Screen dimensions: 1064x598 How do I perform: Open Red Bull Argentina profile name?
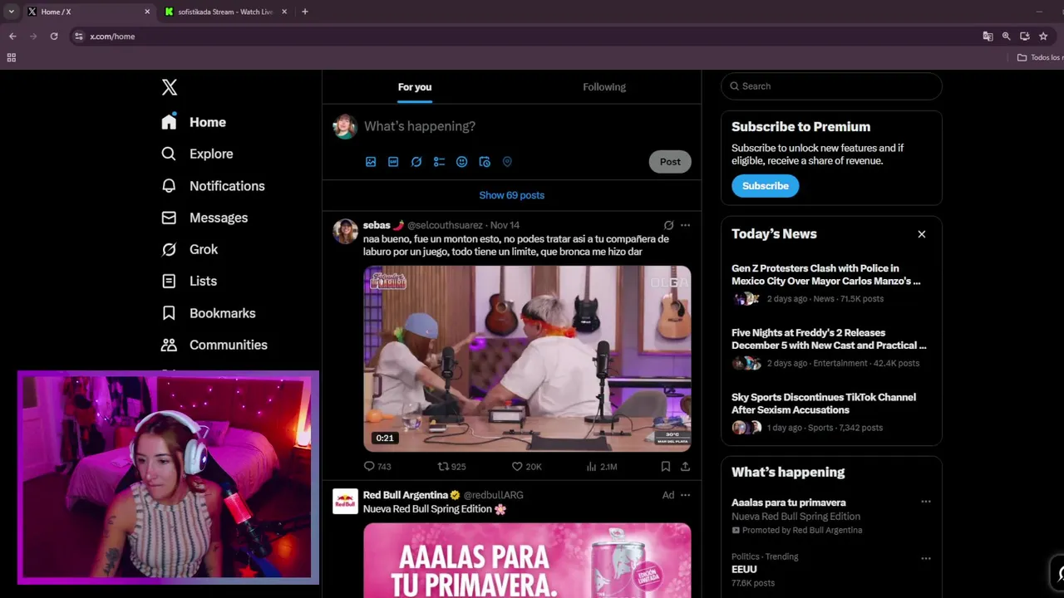coord(405,495)
